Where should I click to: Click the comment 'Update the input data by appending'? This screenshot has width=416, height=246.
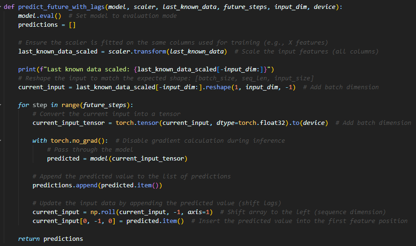[x=157, y=203]
